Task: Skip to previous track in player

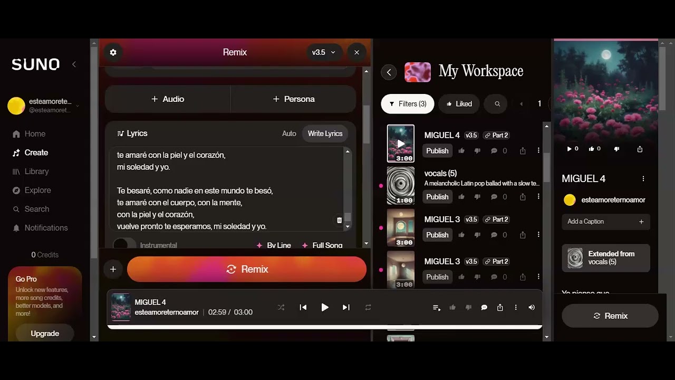Action: click(x=303, y=307)
